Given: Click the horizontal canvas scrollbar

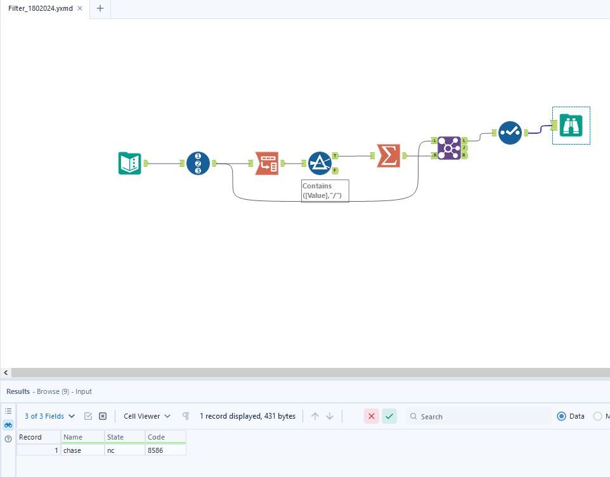Looking at the screenshot, I should tap(311, 372).
